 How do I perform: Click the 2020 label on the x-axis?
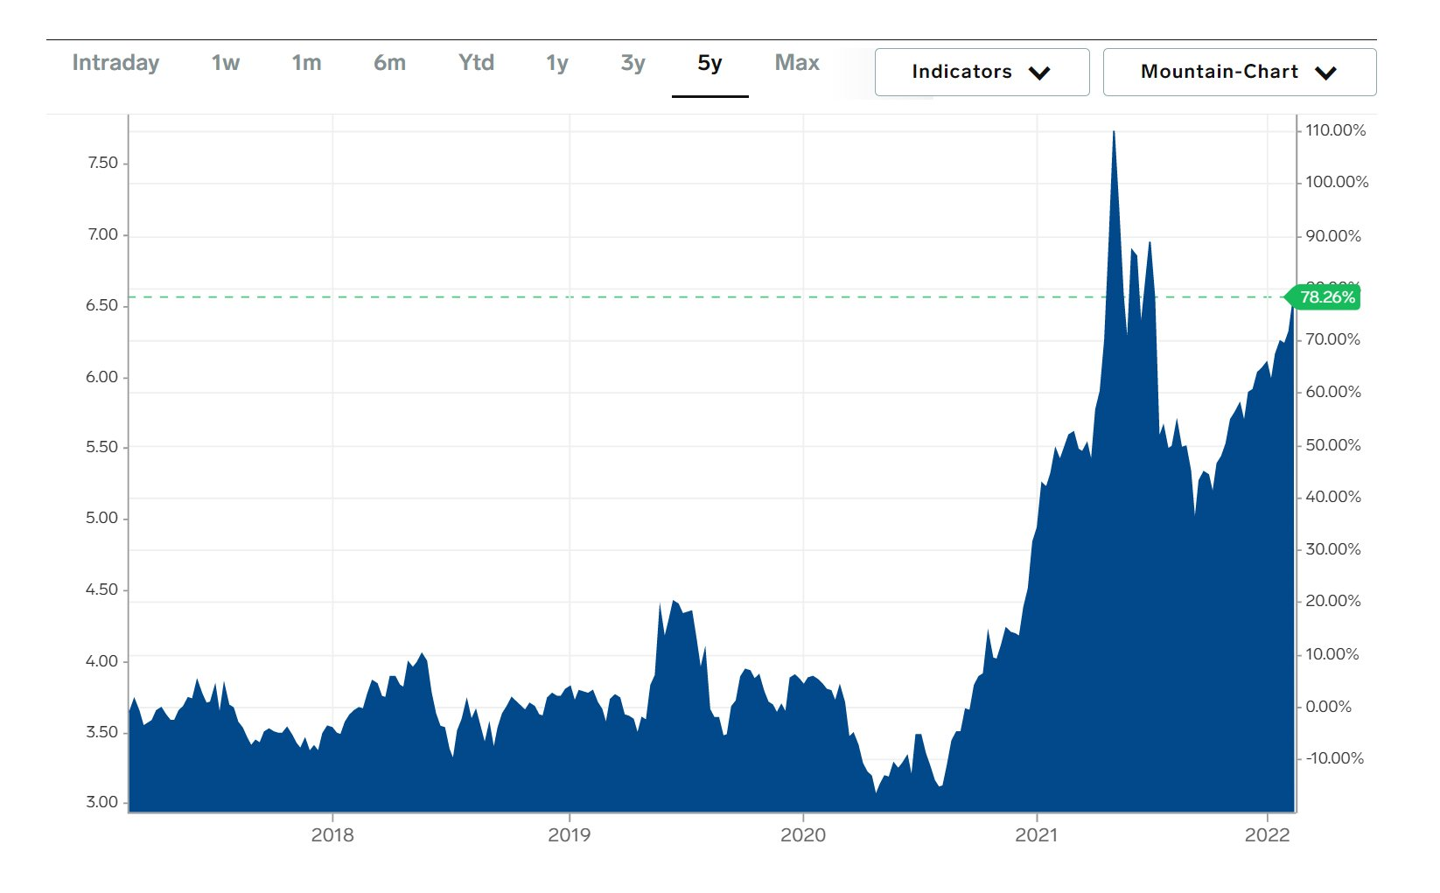pyautogui.click(x=802, y=834)
